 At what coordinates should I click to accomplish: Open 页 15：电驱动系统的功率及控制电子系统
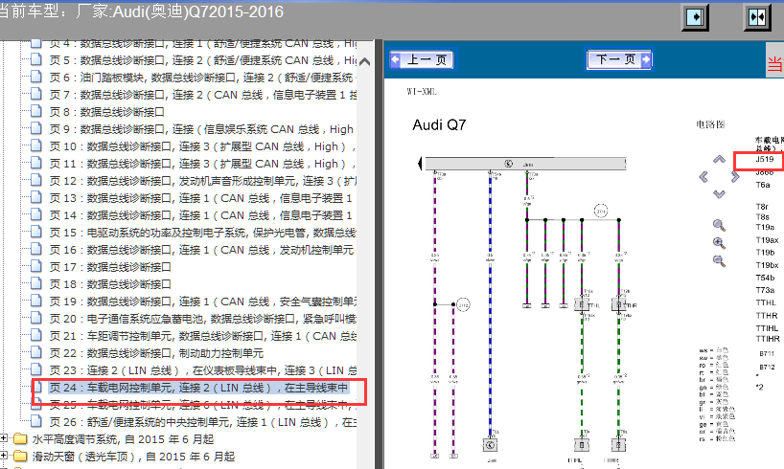click(x=202, y=233)
